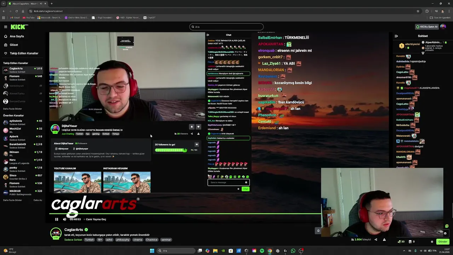Select the cinema tag
The width and height of the screenshot is (453, 255).
coord(138,240)
